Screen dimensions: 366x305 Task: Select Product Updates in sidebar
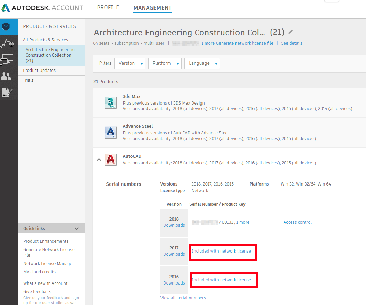[x=39, y=70]
